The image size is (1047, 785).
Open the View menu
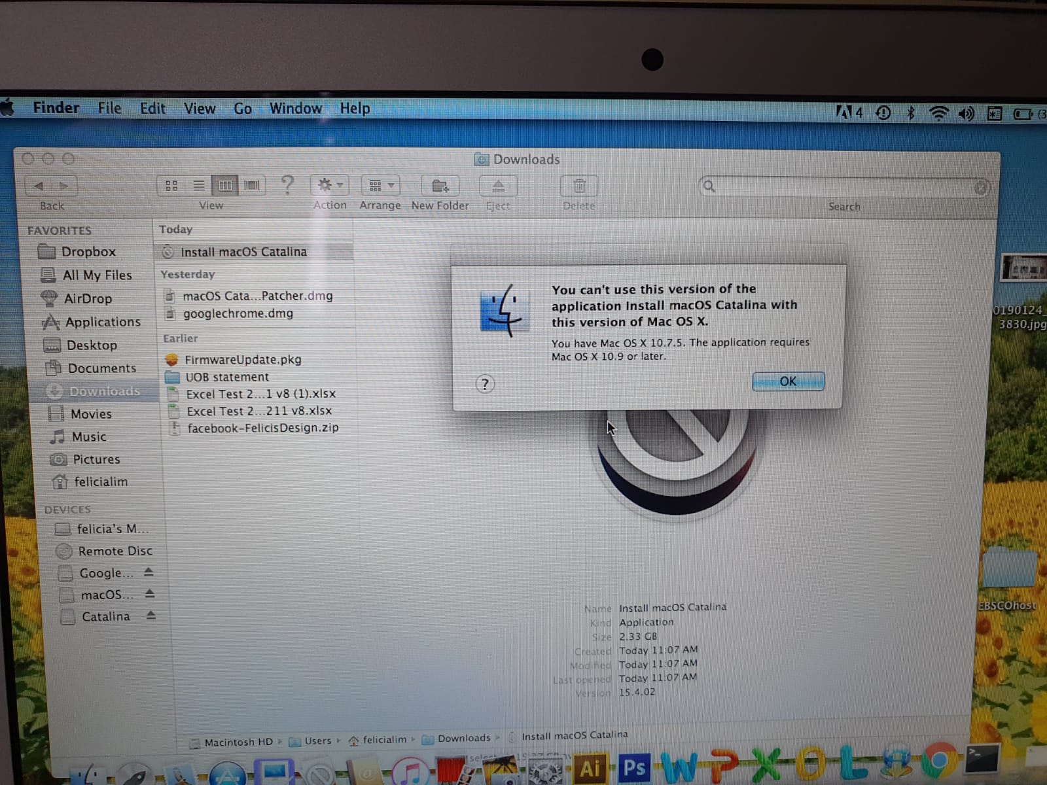[x=200, y=109]
